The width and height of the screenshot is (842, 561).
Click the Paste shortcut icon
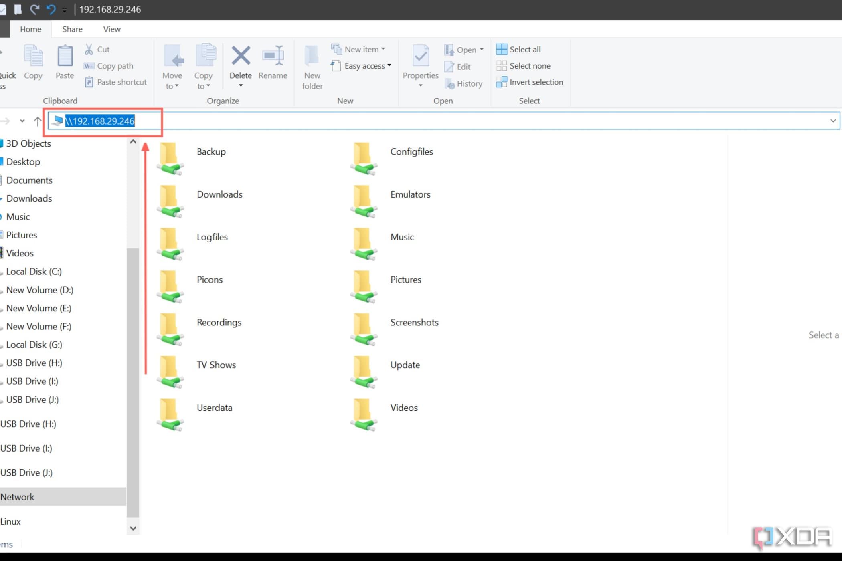88,81
